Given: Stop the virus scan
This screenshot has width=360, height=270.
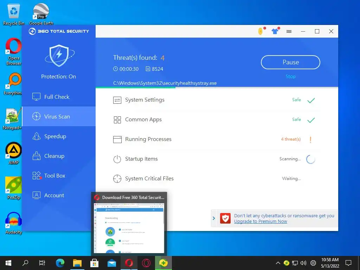Looking at the screenshot, I should [290, 76].
